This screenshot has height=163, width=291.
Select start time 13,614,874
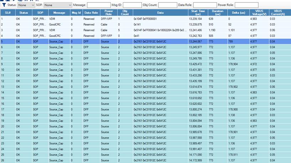pos(196,87)
